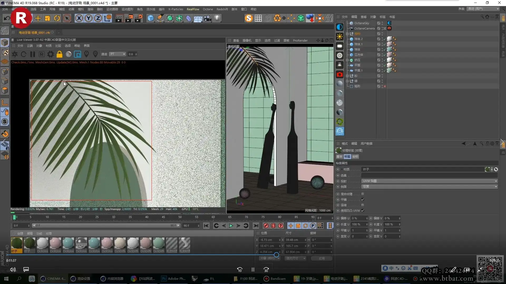Open the 投射 projection dropdown showing UVW贴图
The image size is (506, 284).
pyautogui.click(x=429, y=181)
